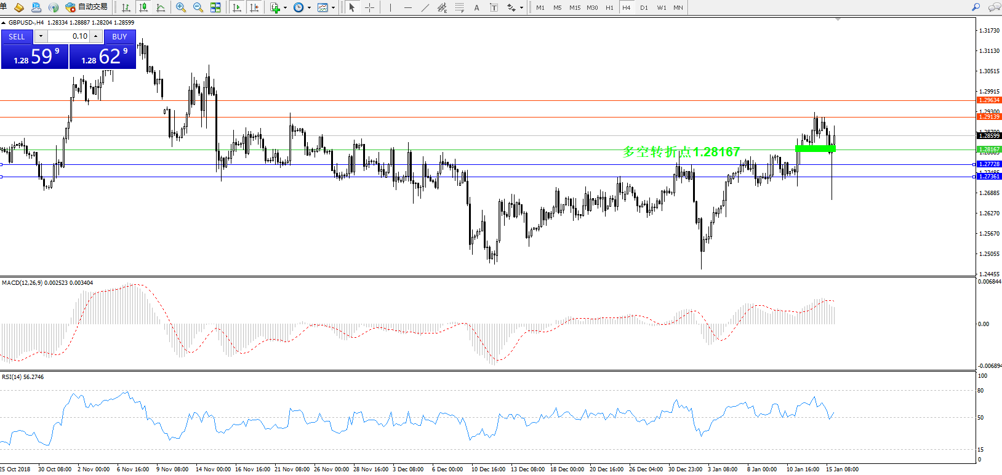Collapse the one-click trading panel triangle
Viewport: 1002px width, 475px height.
(4, 23)
